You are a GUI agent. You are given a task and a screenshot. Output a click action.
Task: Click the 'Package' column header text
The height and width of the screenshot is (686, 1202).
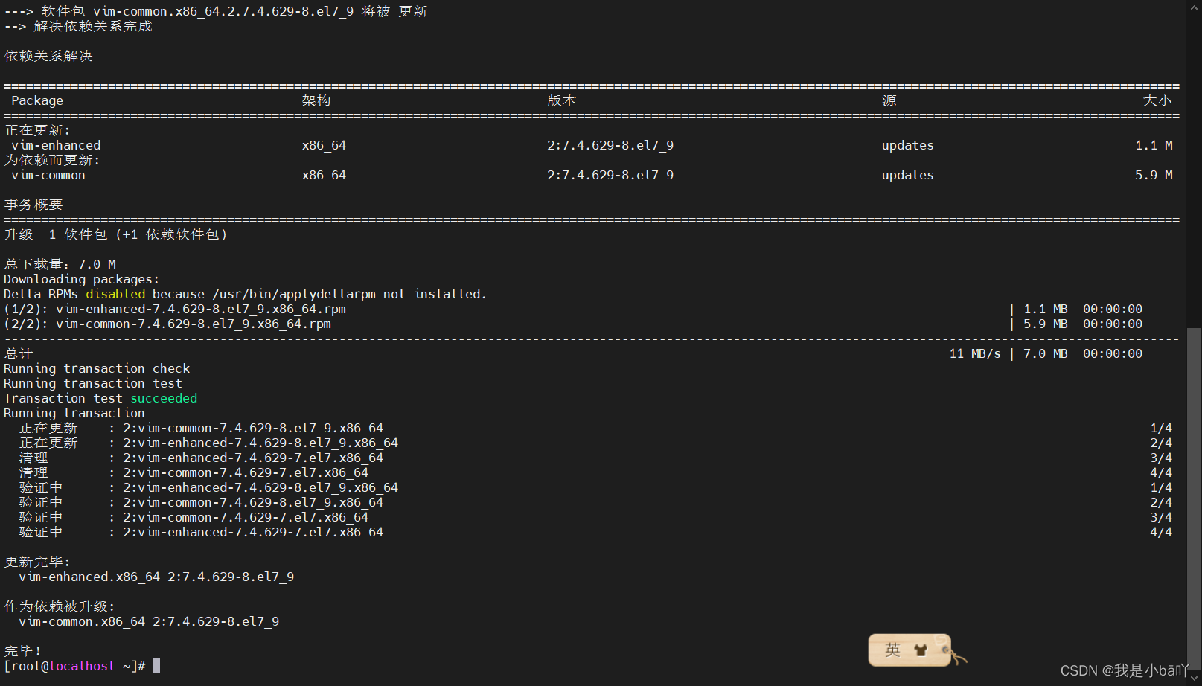pos(37,100)
